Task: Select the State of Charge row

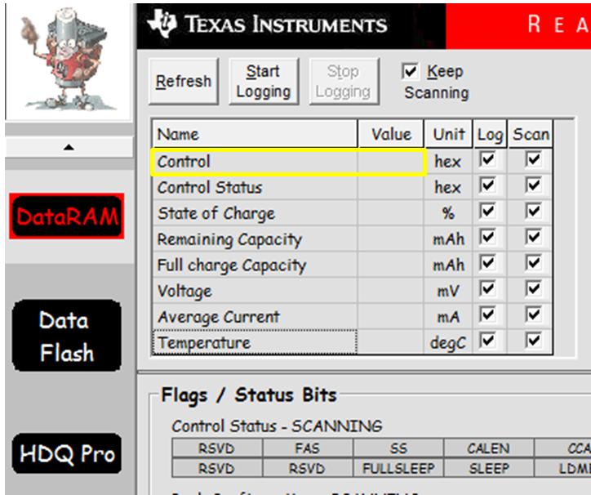Action: tap(255, 213)
